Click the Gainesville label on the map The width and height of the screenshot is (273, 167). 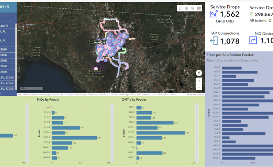point(169,90)
